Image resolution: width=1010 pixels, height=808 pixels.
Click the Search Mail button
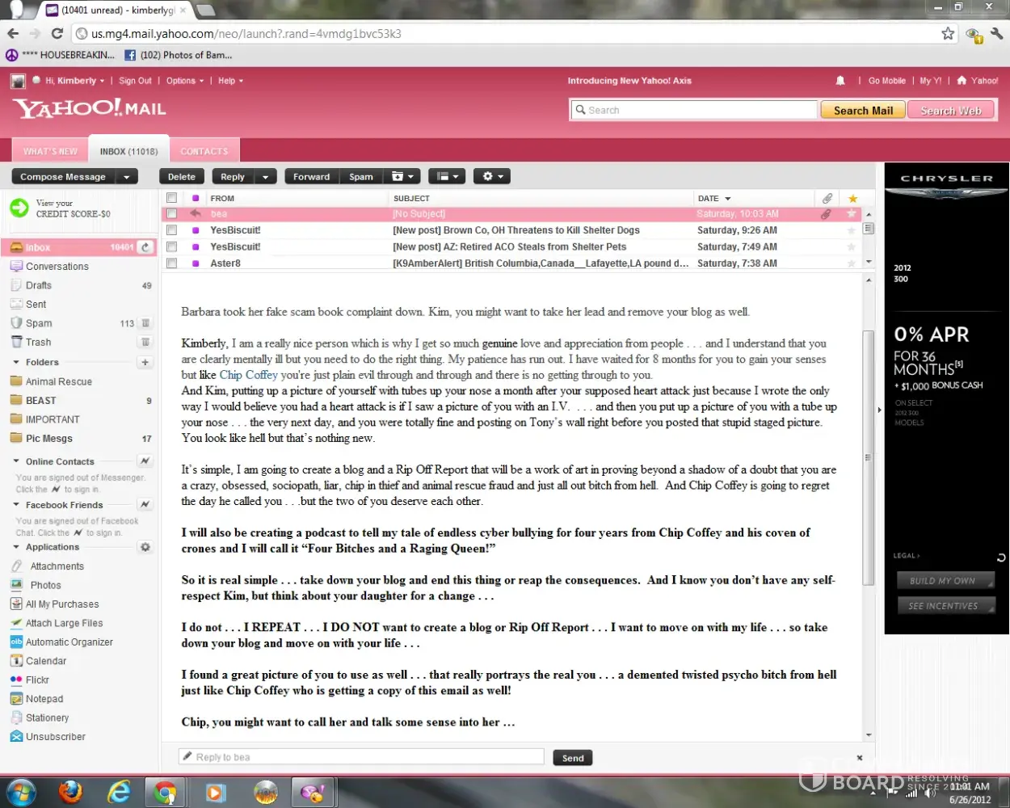coord(863,111)
